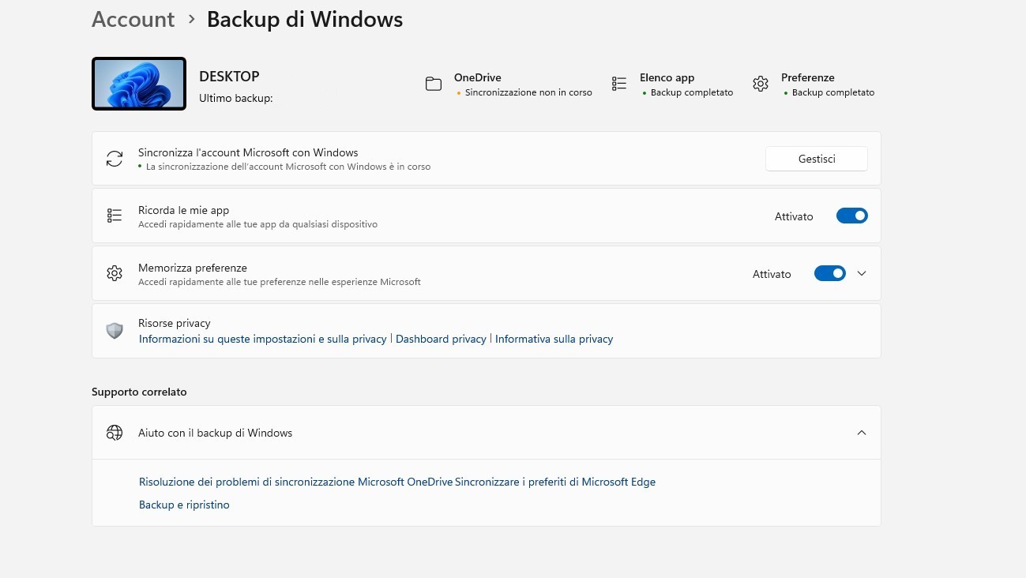The width and height of the screenshot is (1026, 578).
Task: Go back to Account breadcrumb
Action: pos(133,20)
